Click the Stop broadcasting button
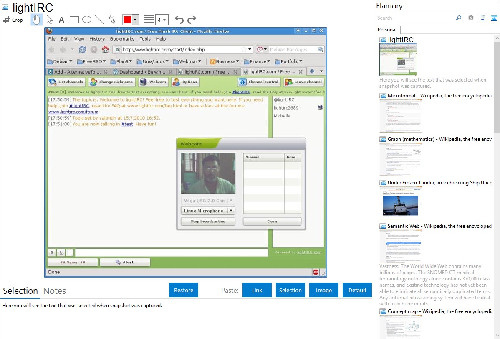The height and width of the screenshot is (339, 500). (208, 222)
